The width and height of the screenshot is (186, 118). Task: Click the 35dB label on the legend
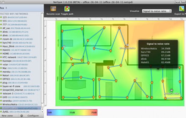coord(72,113)
